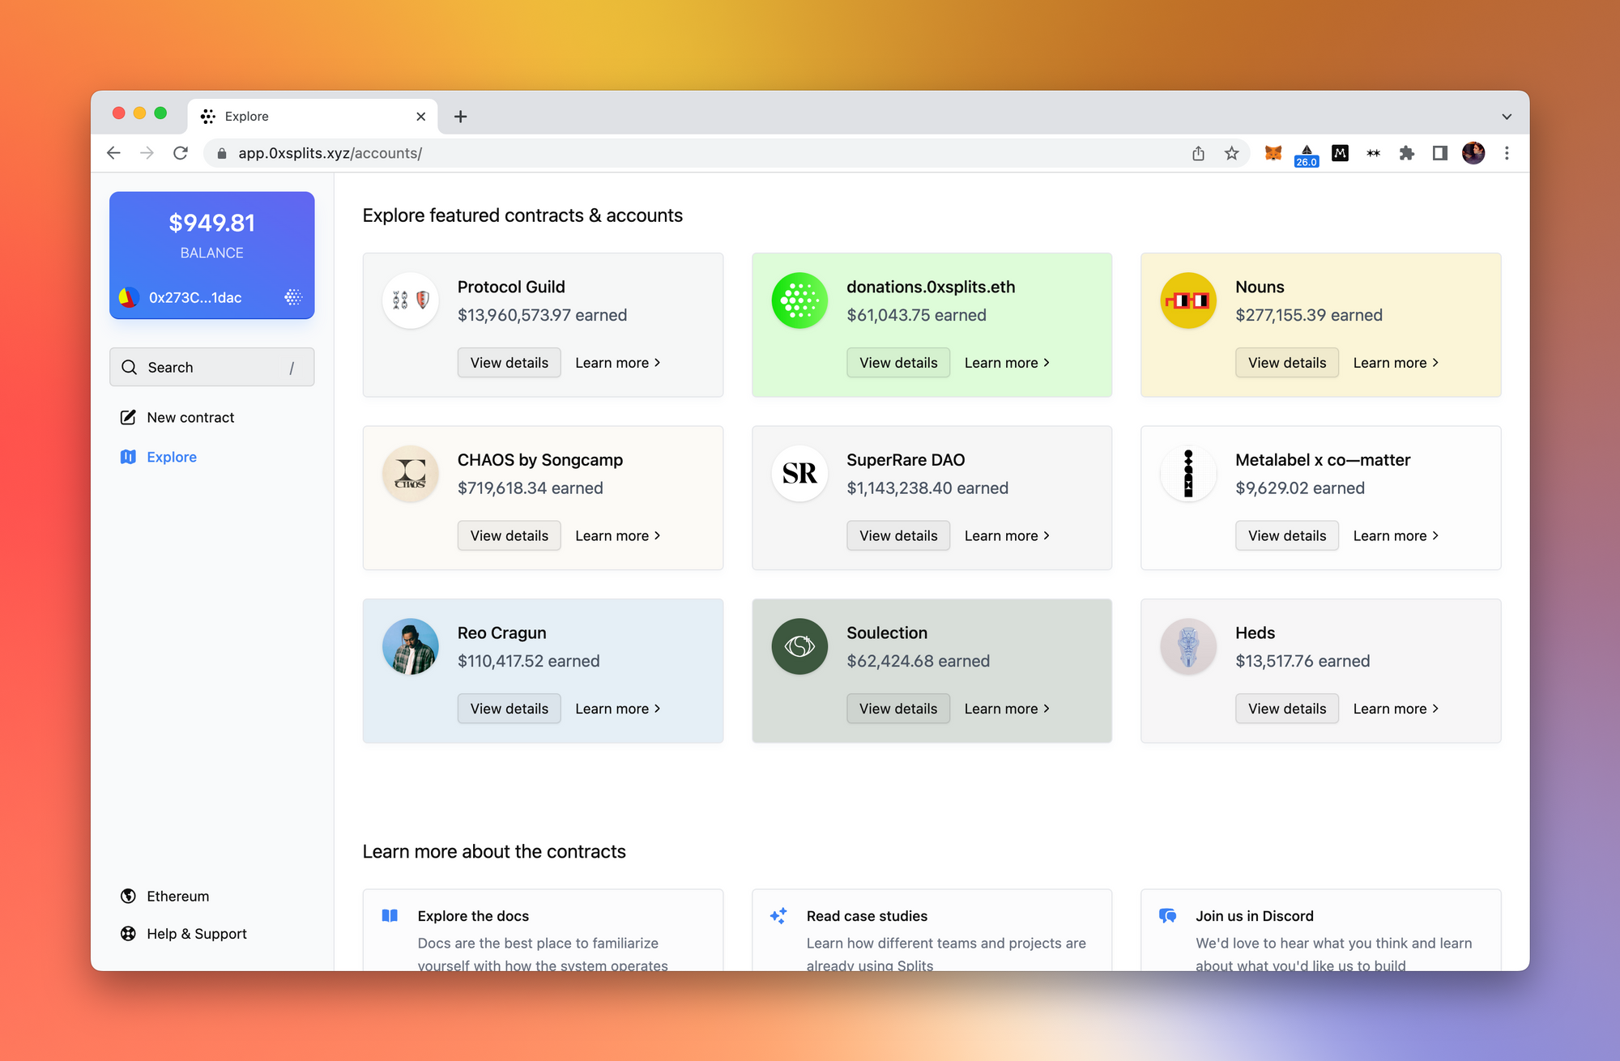The height and width of the screenshot is (1061, 1620).
Task: Click the share page icon in address bar
Action: (x=1198, y=153)
